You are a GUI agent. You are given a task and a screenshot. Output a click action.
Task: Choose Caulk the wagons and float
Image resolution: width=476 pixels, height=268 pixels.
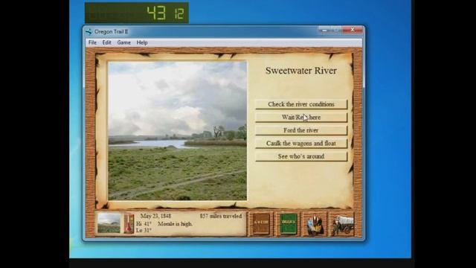(300, 144)
